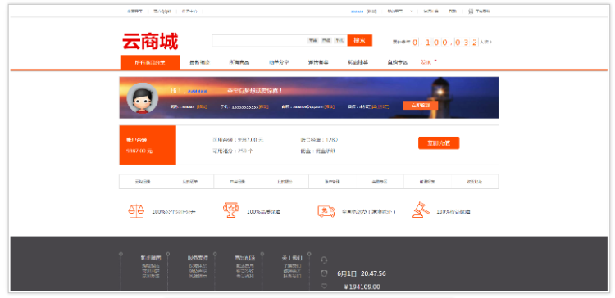Click the 100% quality guarantee label beside trophy
This screenshot has height=298, width=615.
[263, 212]
